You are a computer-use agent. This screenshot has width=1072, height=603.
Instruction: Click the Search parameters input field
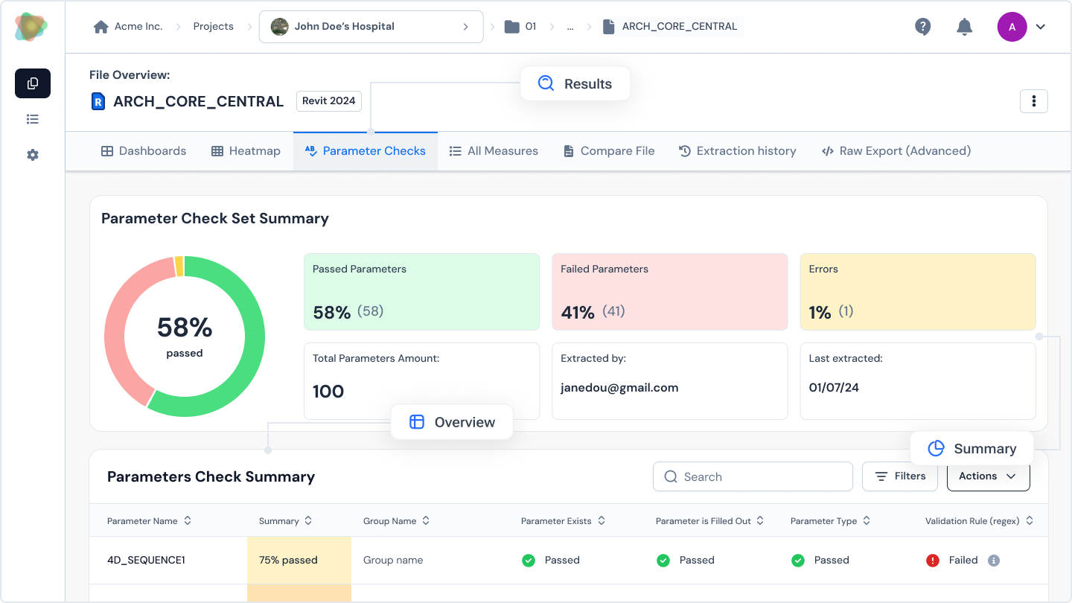tap(753, 476)
